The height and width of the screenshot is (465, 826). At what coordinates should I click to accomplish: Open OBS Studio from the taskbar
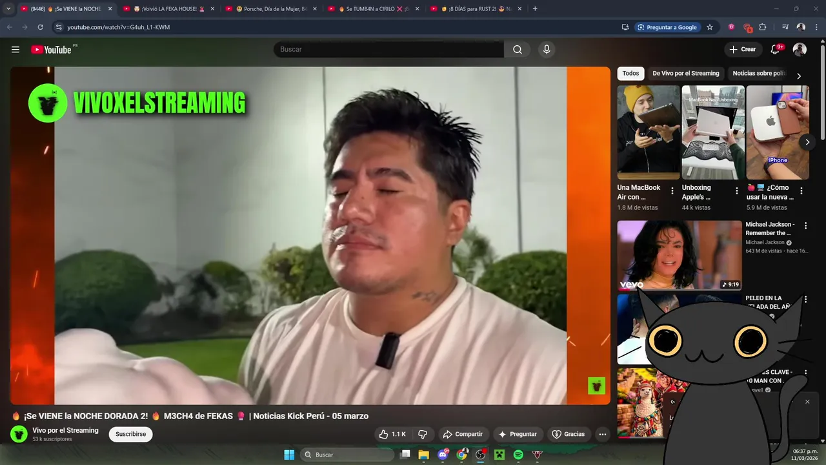[x=481, y=455]
